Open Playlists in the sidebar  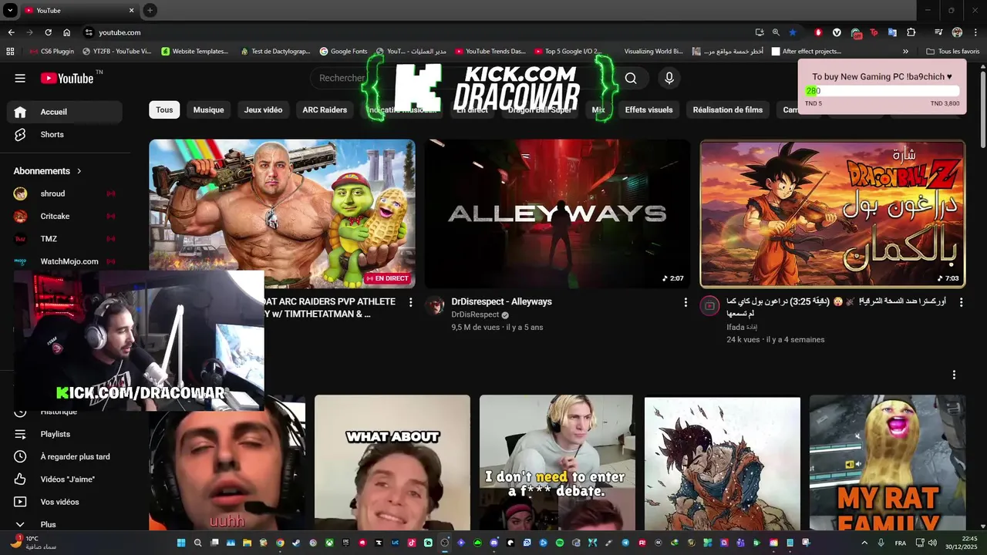point(65,434)
